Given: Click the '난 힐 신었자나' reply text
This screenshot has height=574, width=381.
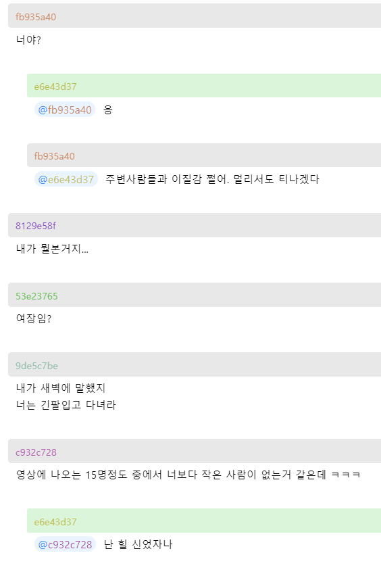Looking at the screenshot, I should 138,544.
